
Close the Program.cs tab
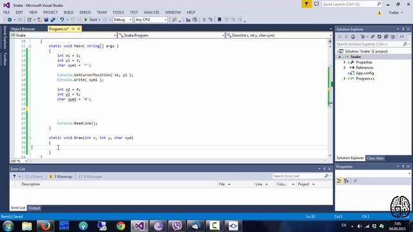[x=79, y=29]
